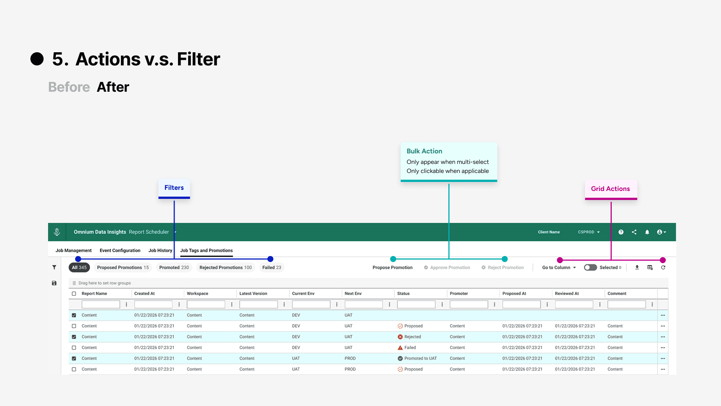This screenshot has height=406, width=721.
Task: Click the refresh grid icon
Action: [663, 267]
